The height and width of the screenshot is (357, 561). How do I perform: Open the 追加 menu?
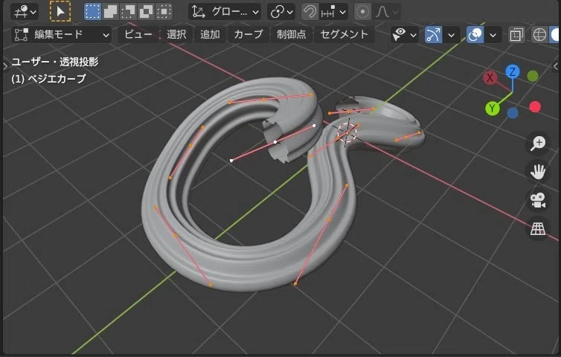tap(210, 35)
